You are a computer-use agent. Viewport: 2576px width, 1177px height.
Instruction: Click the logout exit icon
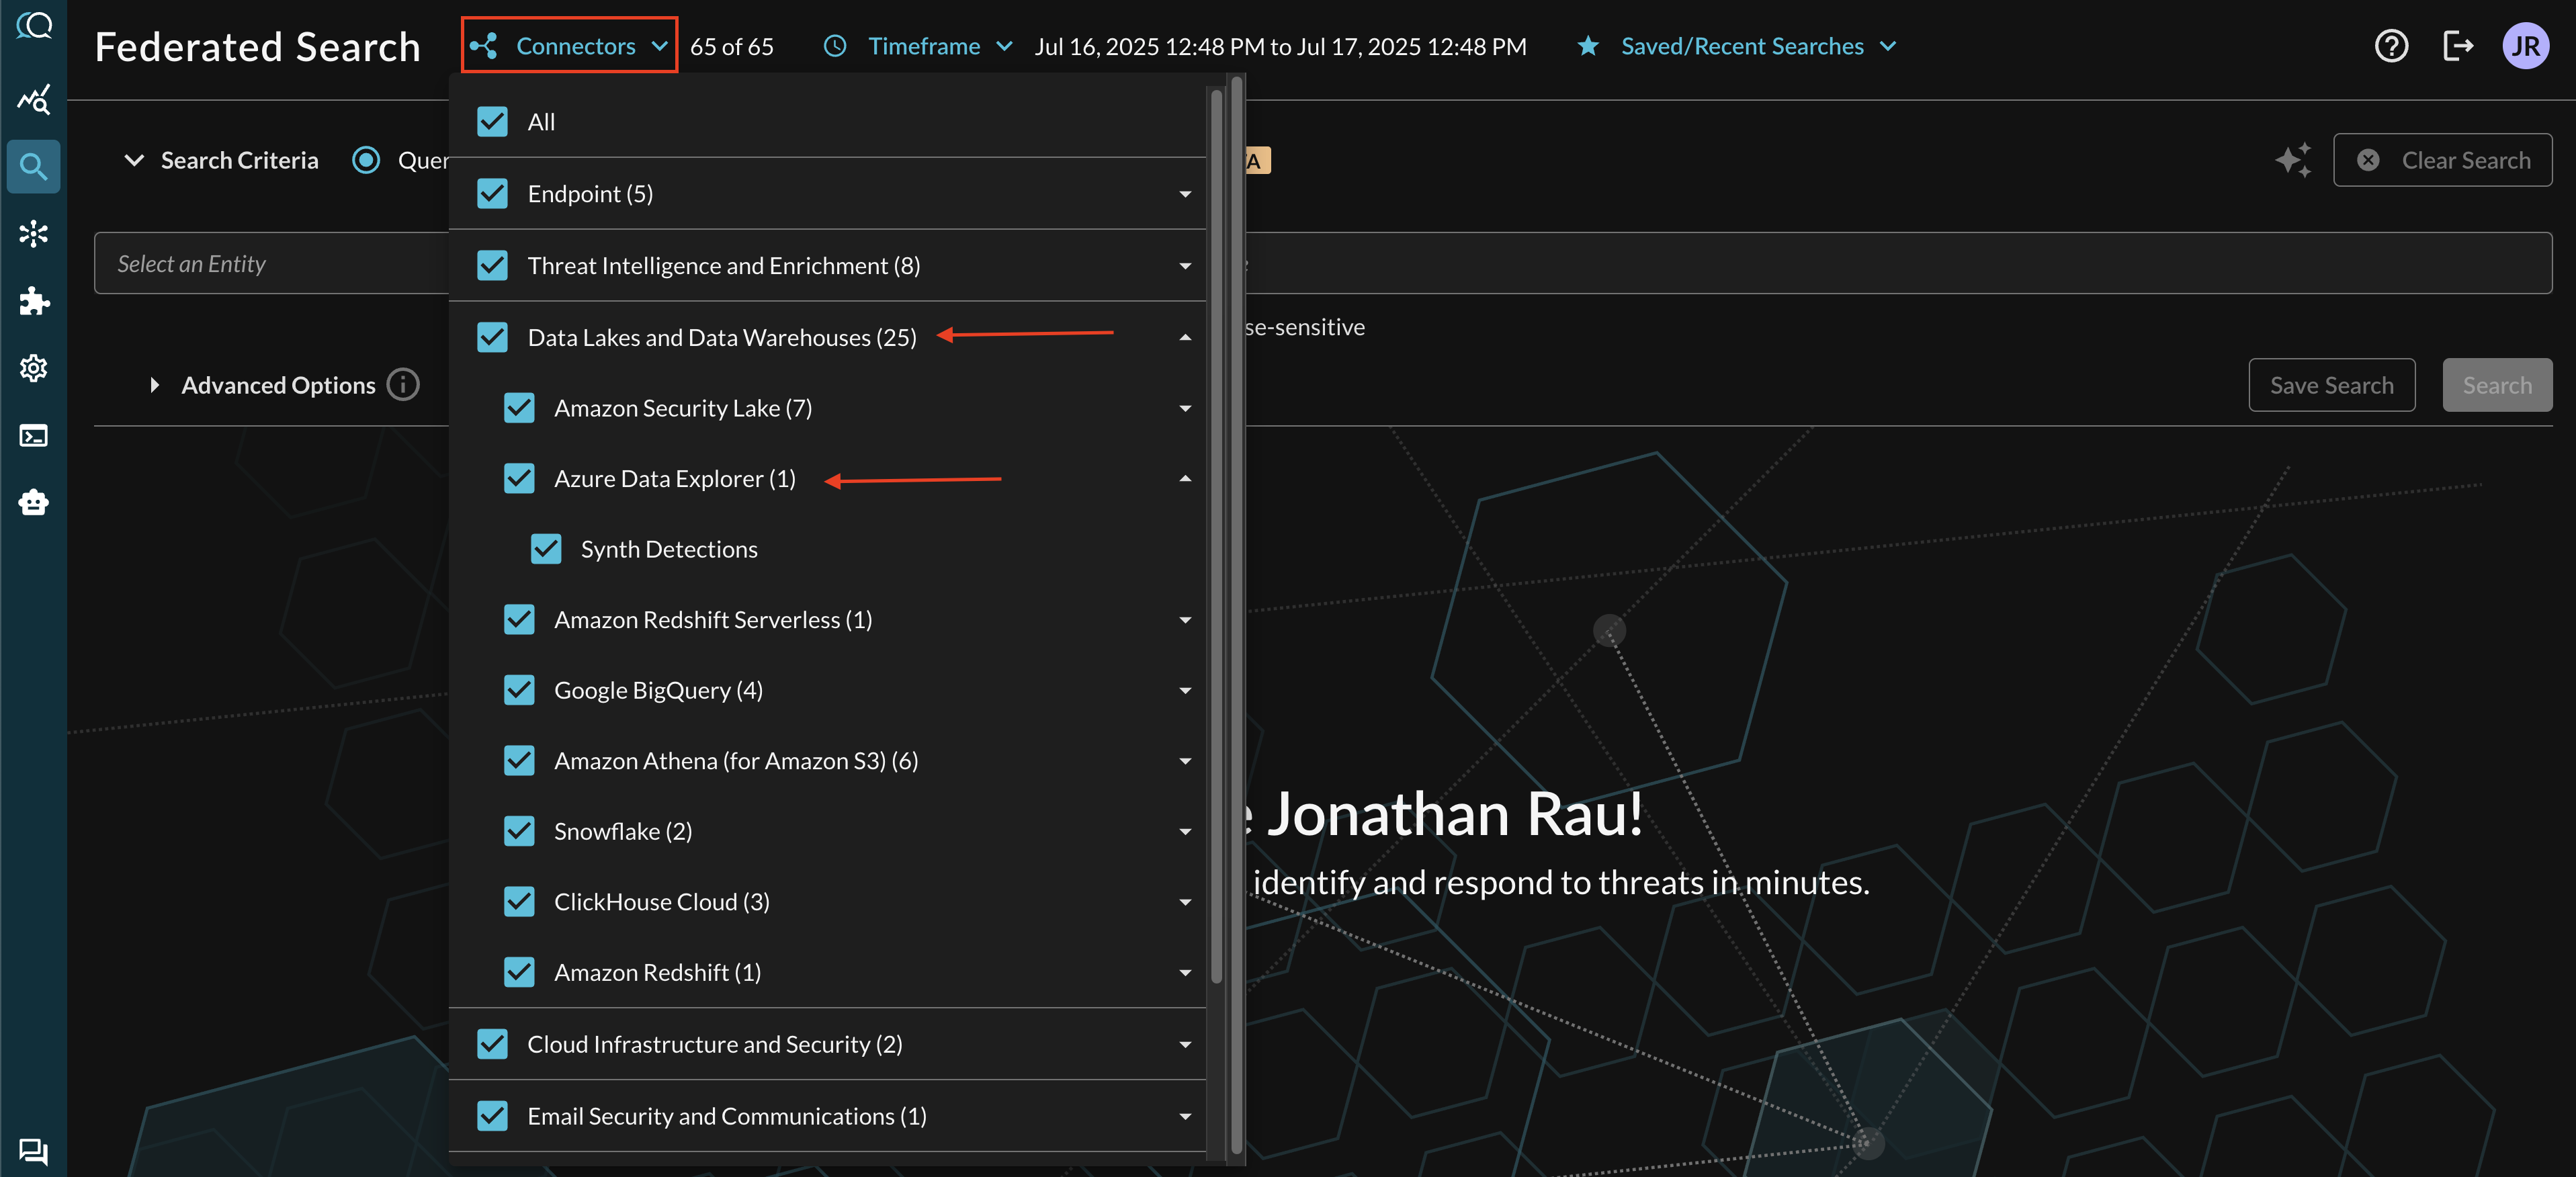pos(2457,46)
